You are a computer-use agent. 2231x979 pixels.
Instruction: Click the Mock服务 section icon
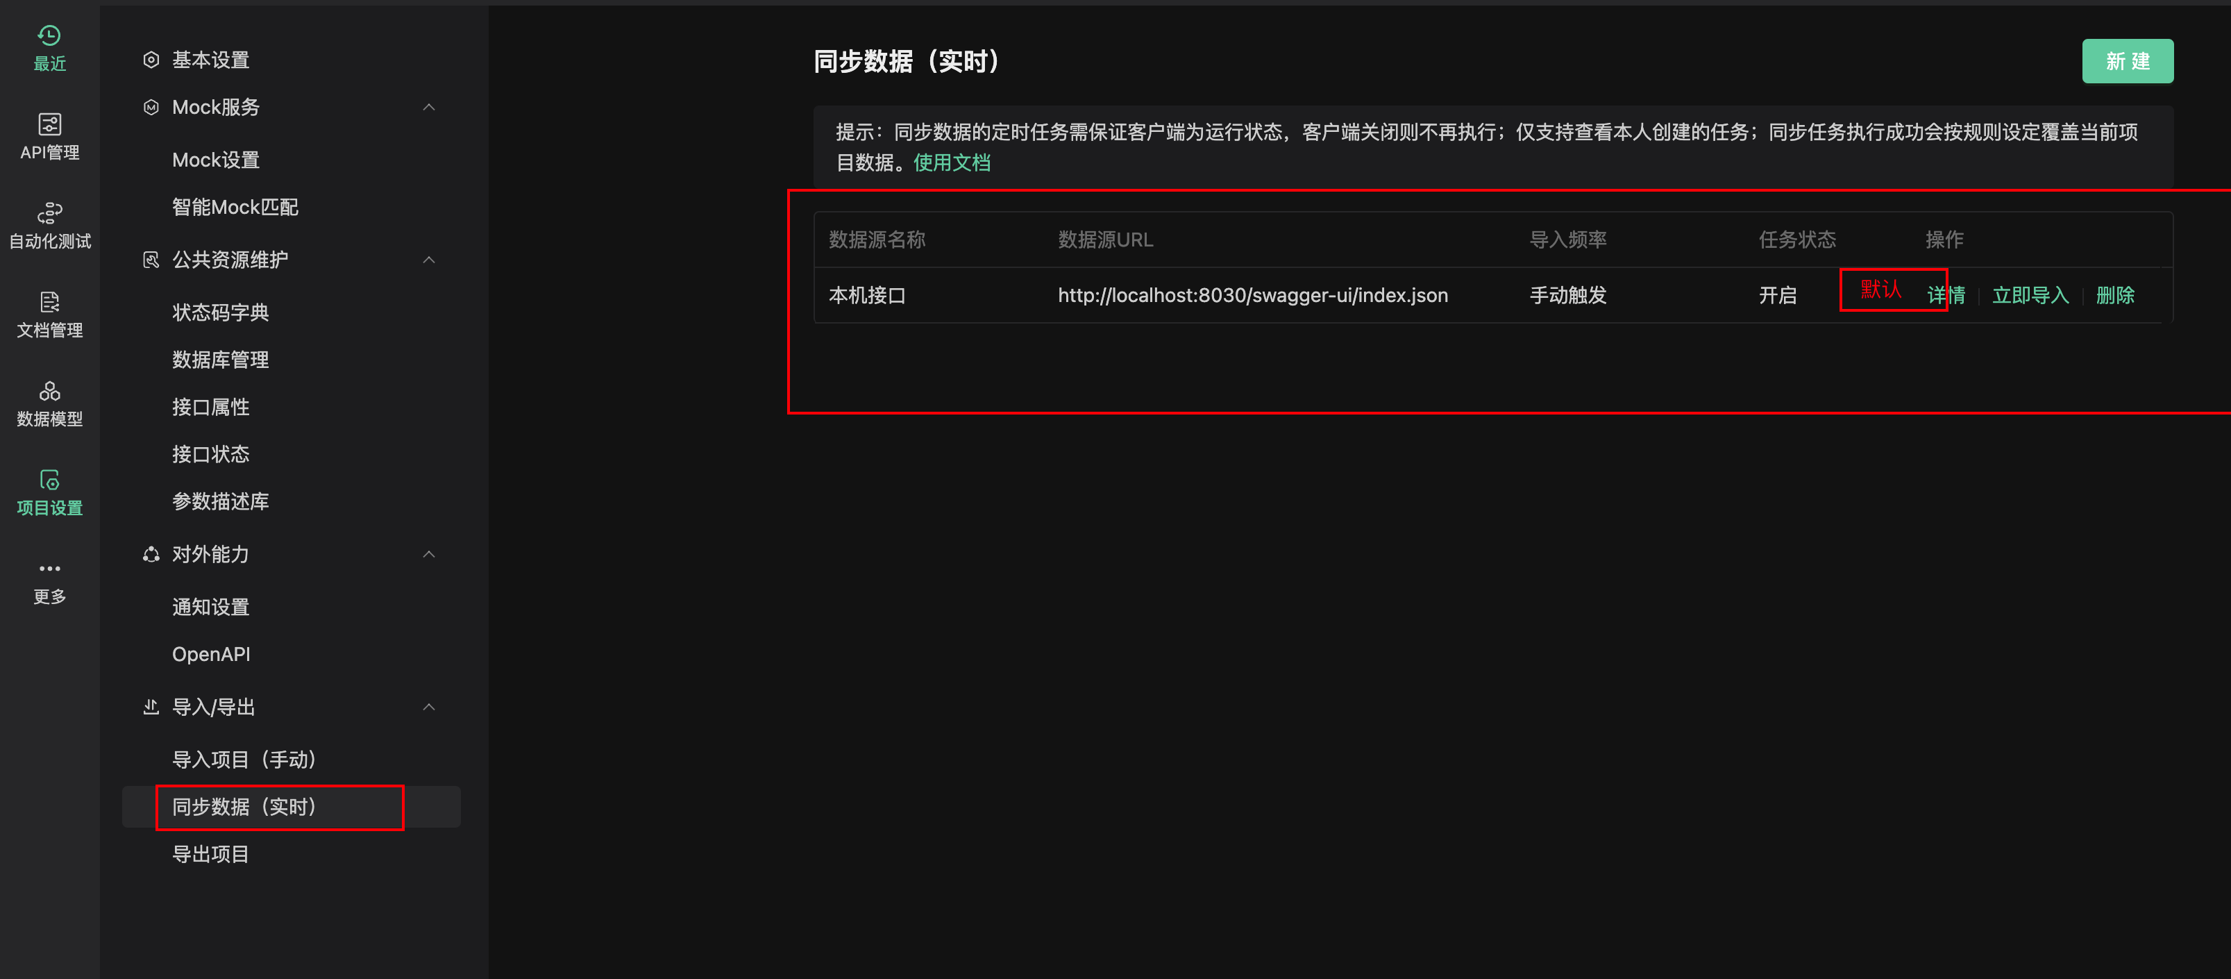tap(151, 108)
